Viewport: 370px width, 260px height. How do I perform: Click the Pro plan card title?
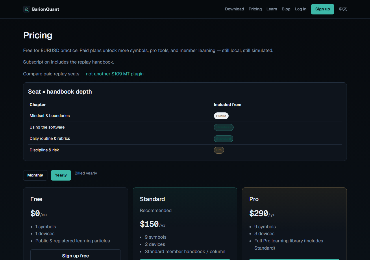pyautogui.click(x=254, y=199)
